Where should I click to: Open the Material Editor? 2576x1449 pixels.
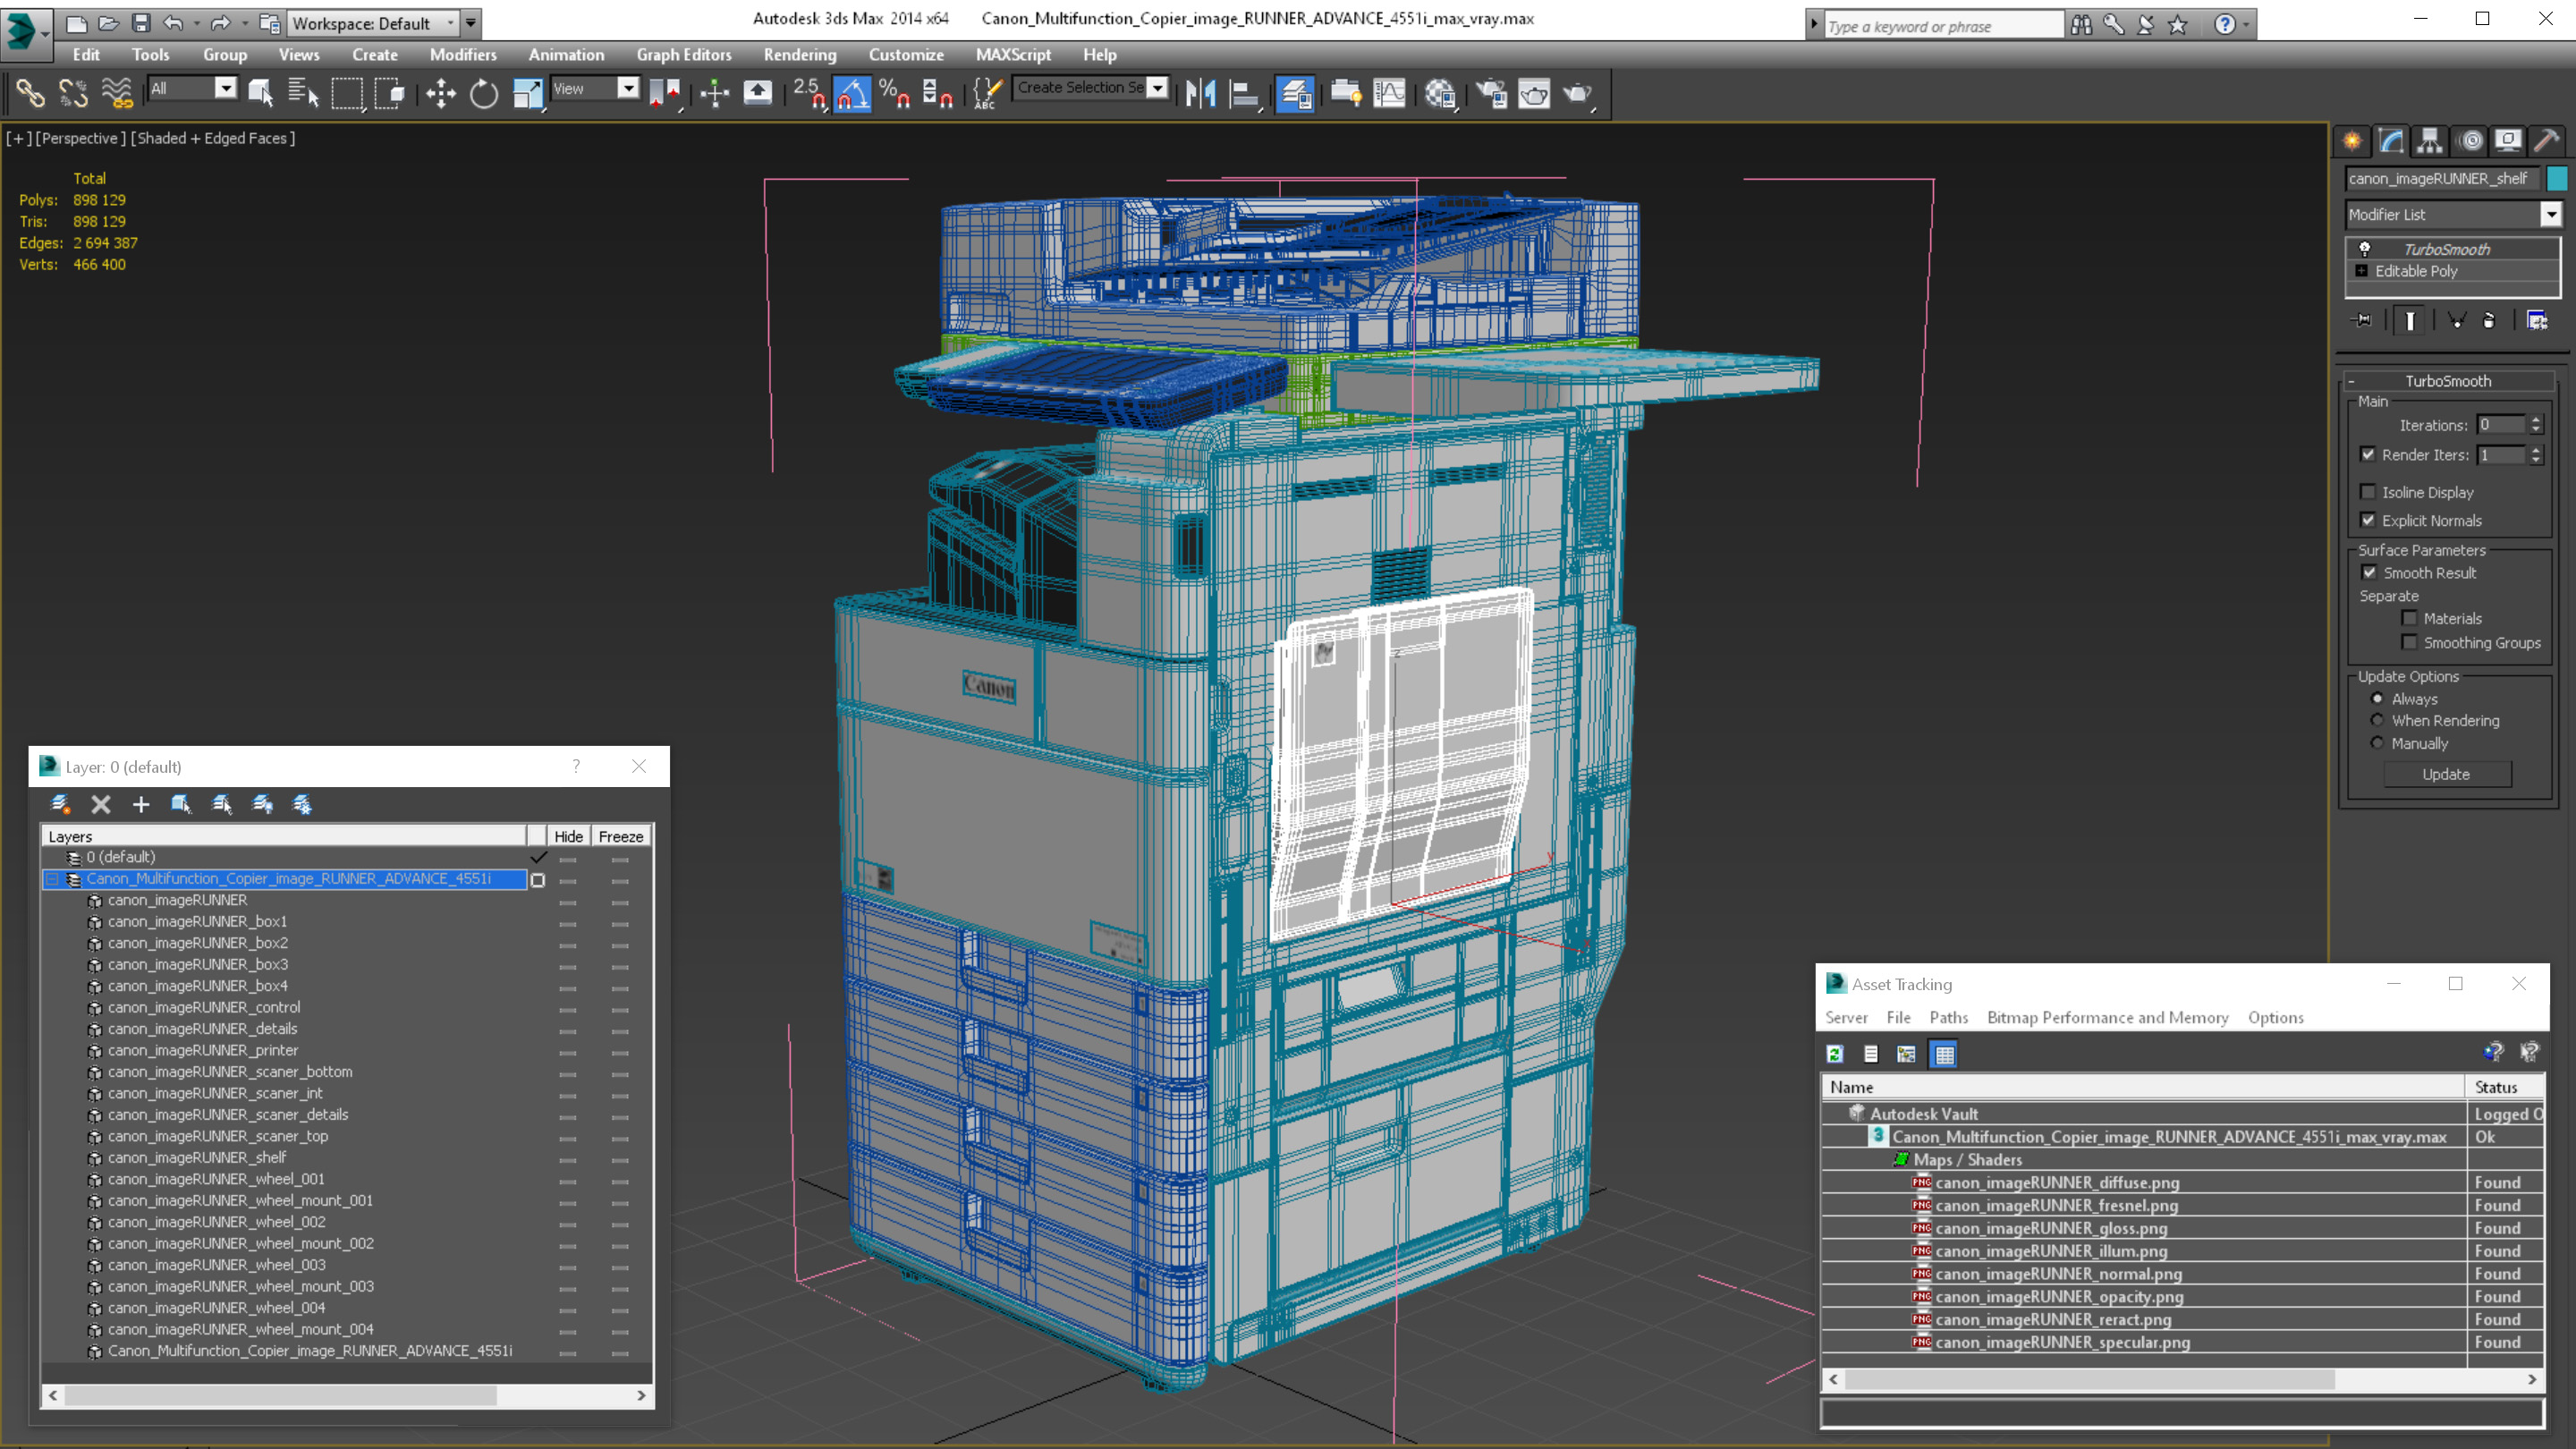(1440, 93)
